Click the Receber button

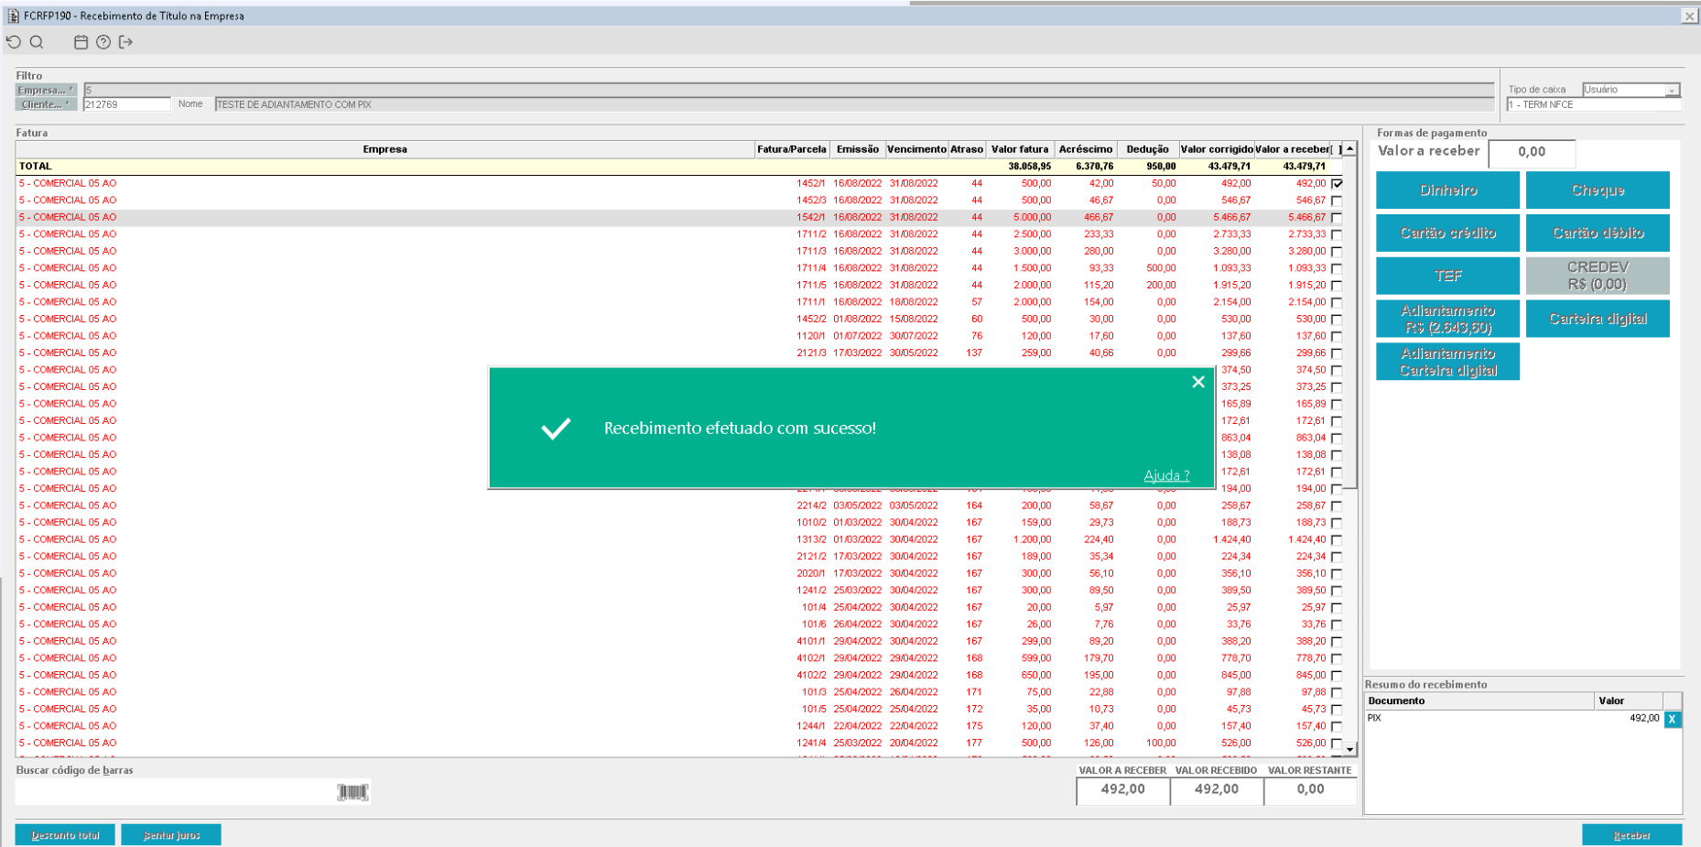coord(1631,835)
